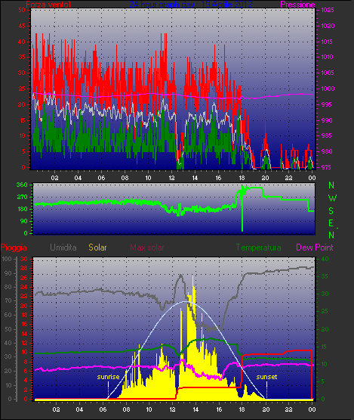
Task: Click the '990' pressure axis value
Action: (327, 120)
